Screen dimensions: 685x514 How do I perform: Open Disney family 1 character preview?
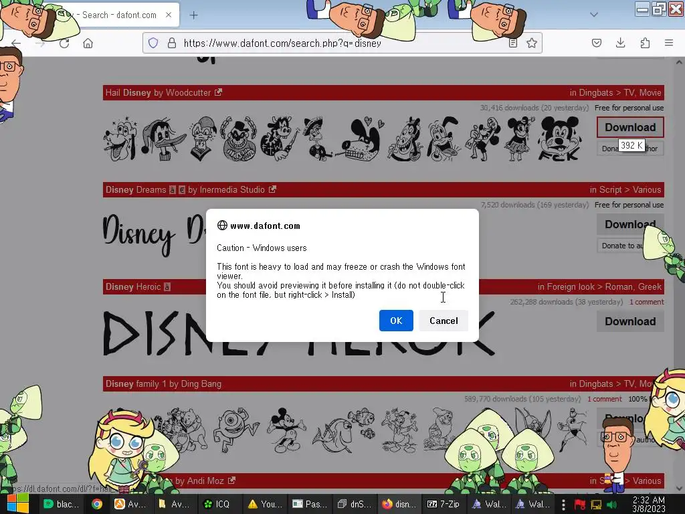coord(345,430)
